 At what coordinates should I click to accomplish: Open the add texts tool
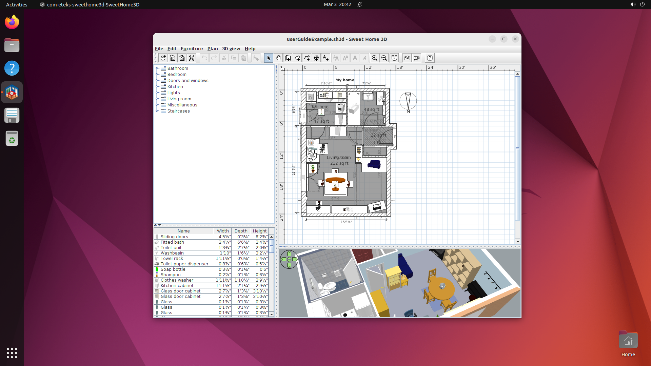(x=326, y=58)
